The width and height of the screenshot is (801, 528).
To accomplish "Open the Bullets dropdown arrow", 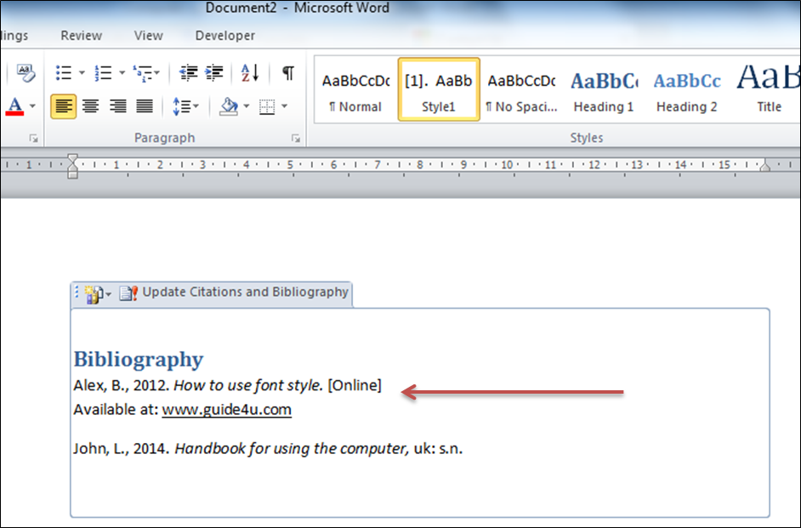I will [x=82, y=72].
